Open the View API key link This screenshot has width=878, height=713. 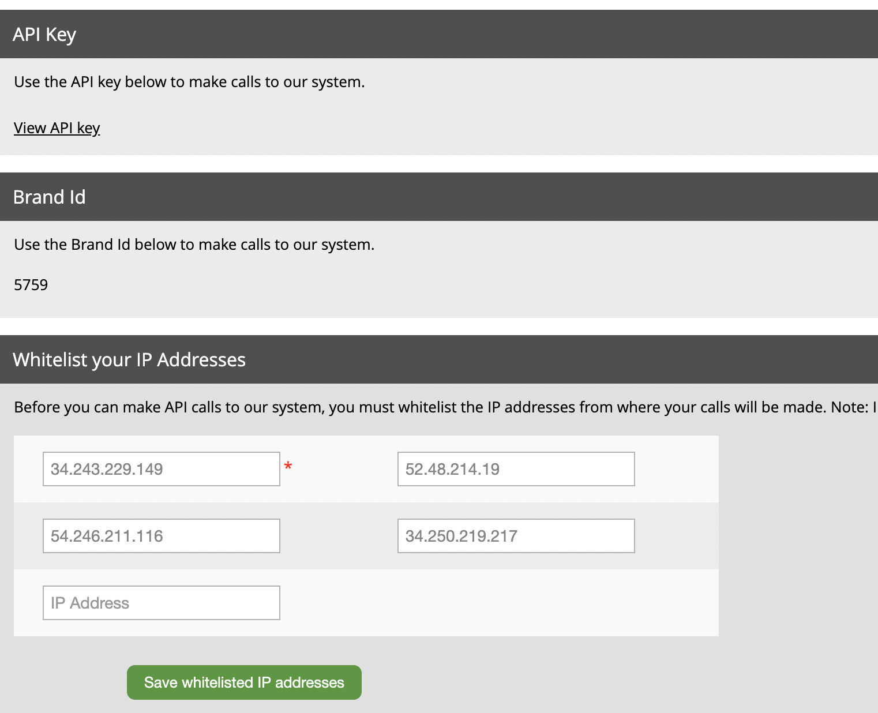click(x=57, y=127)
